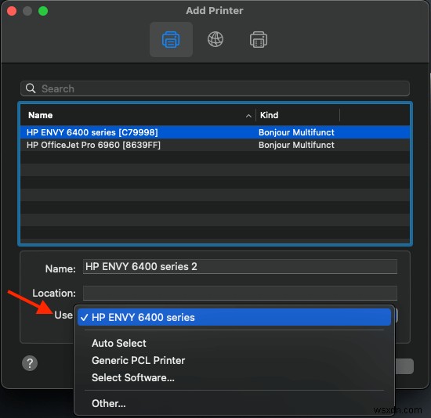Click the Location text field
This screenshot has height=418, width=431.
pyautogui.click(x=240, y=293)
